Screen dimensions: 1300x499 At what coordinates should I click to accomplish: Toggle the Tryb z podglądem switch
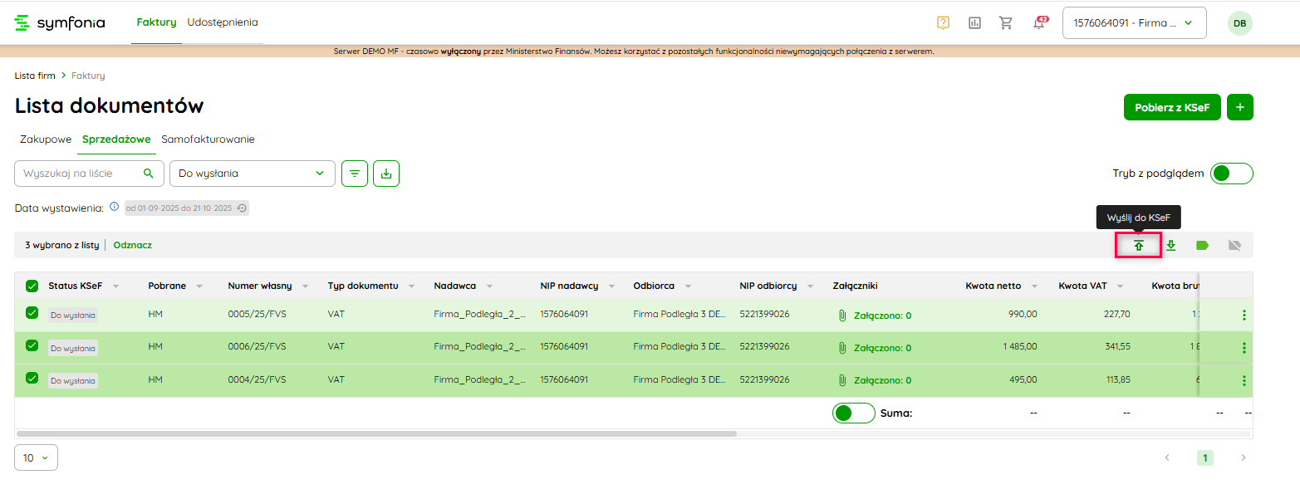[x=1231, y=174]
